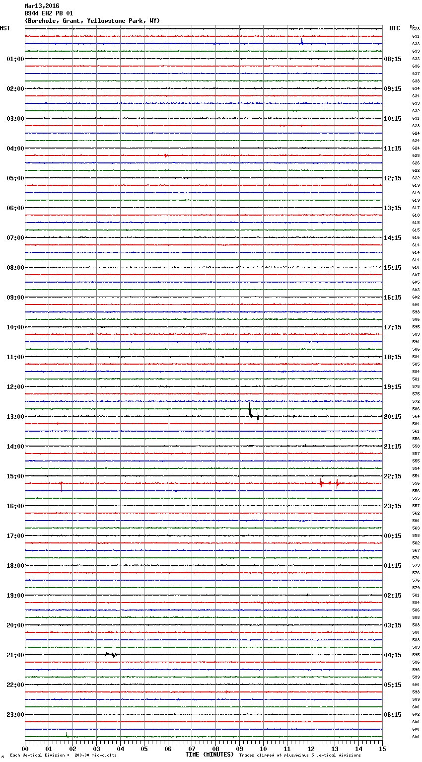Click the 11:15 UTC time label

tap(393, 149)
